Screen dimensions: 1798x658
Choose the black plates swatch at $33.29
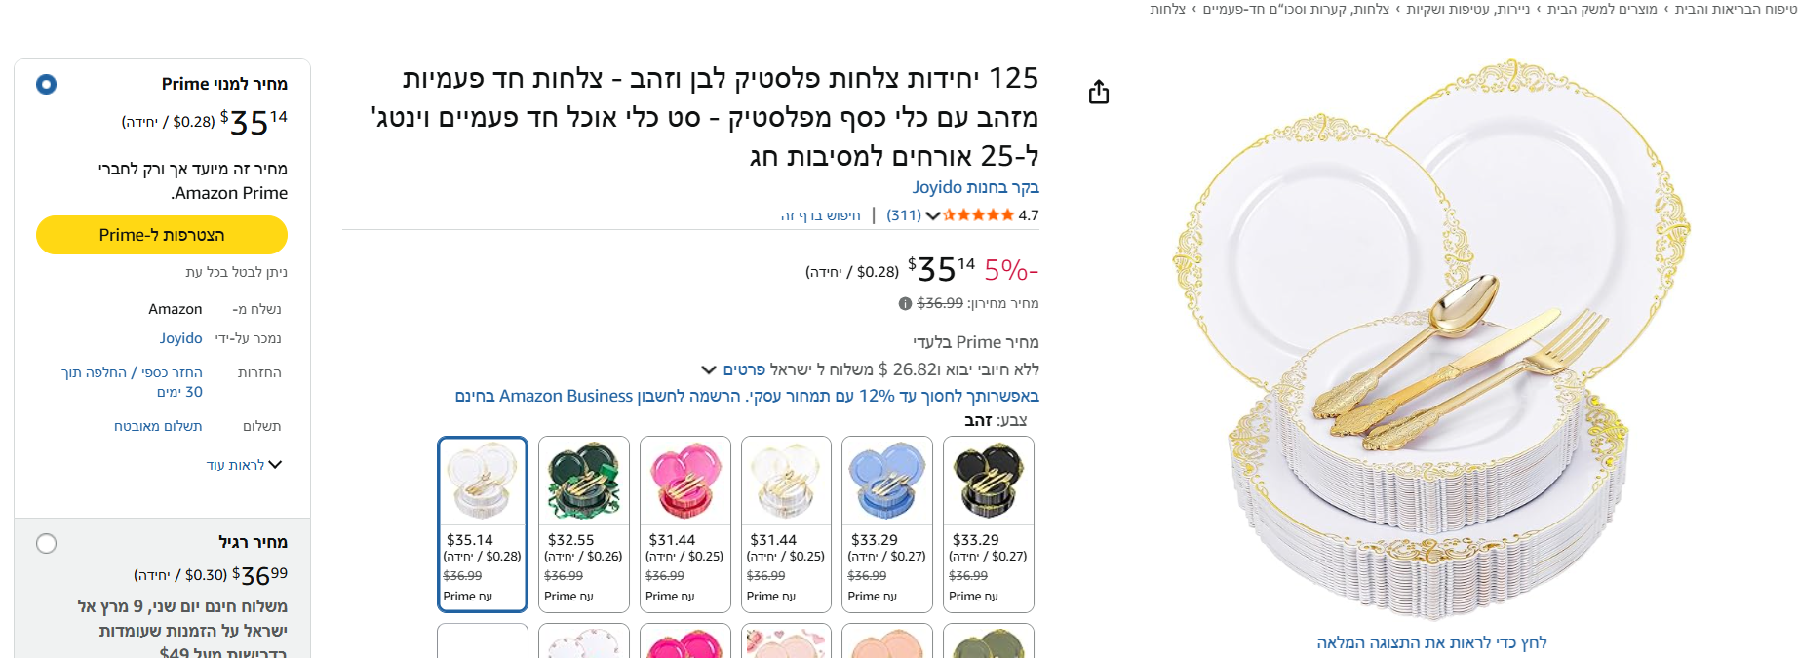(989, 524)
